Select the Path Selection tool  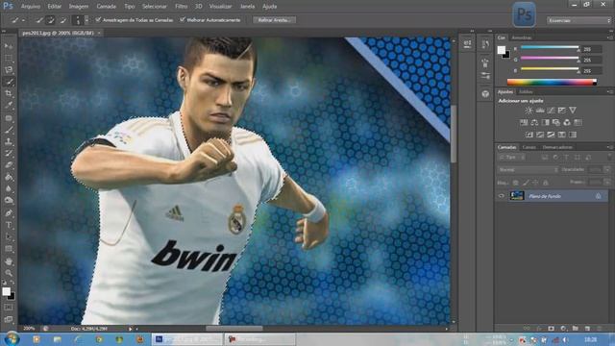(x=9, y=237)
